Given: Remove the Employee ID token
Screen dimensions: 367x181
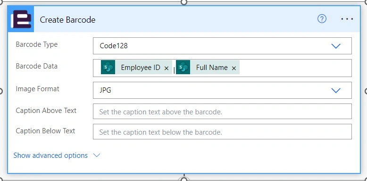Looking at the screenshot, I should point(167,68).
